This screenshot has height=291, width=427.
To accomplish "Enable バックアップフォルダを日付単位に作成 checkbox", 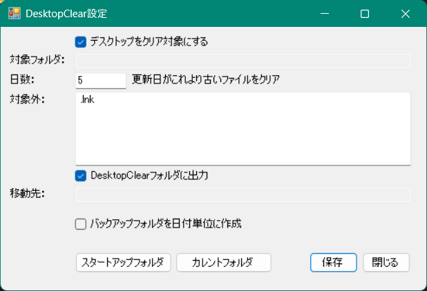I will pos(81,223).
